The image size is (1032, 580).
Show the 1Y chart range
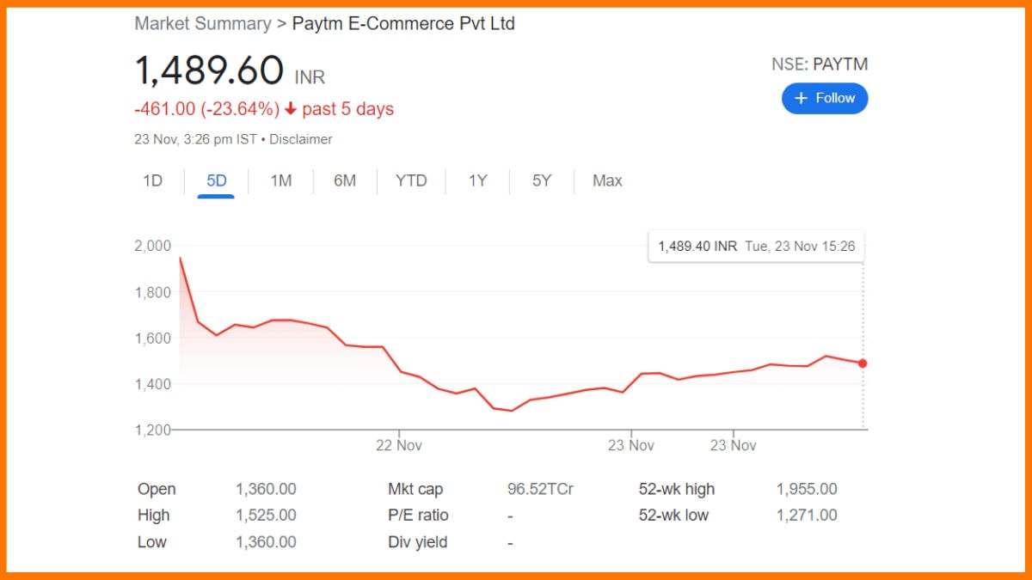tap(477, 180)
